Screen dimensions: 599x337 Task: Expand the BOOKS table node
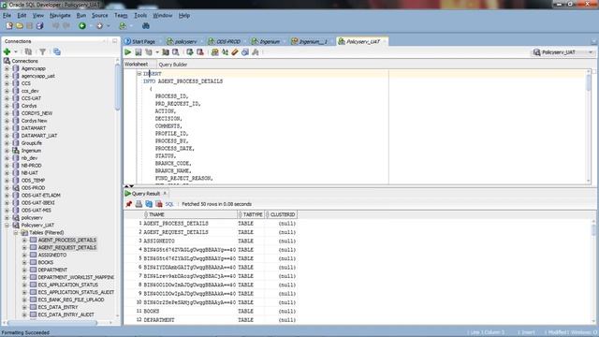coord(24,262)
